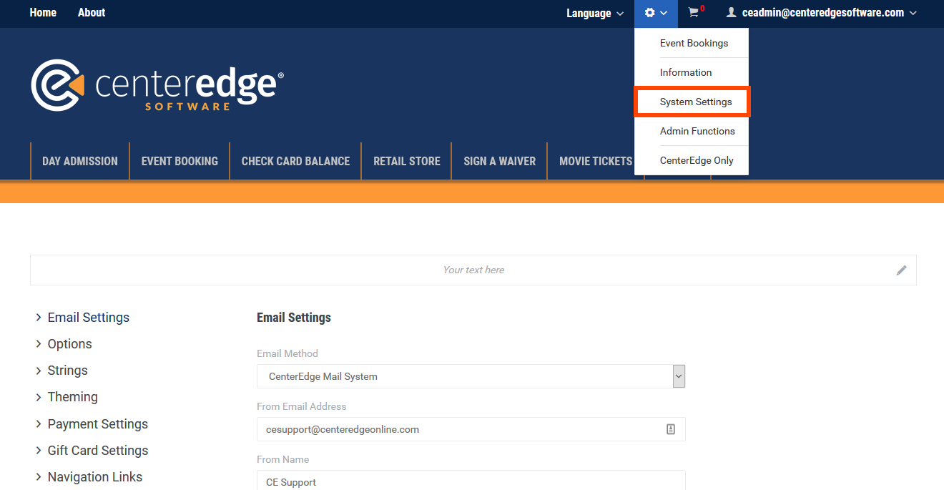Expand the Language dropdown

(x=595, y=13)
